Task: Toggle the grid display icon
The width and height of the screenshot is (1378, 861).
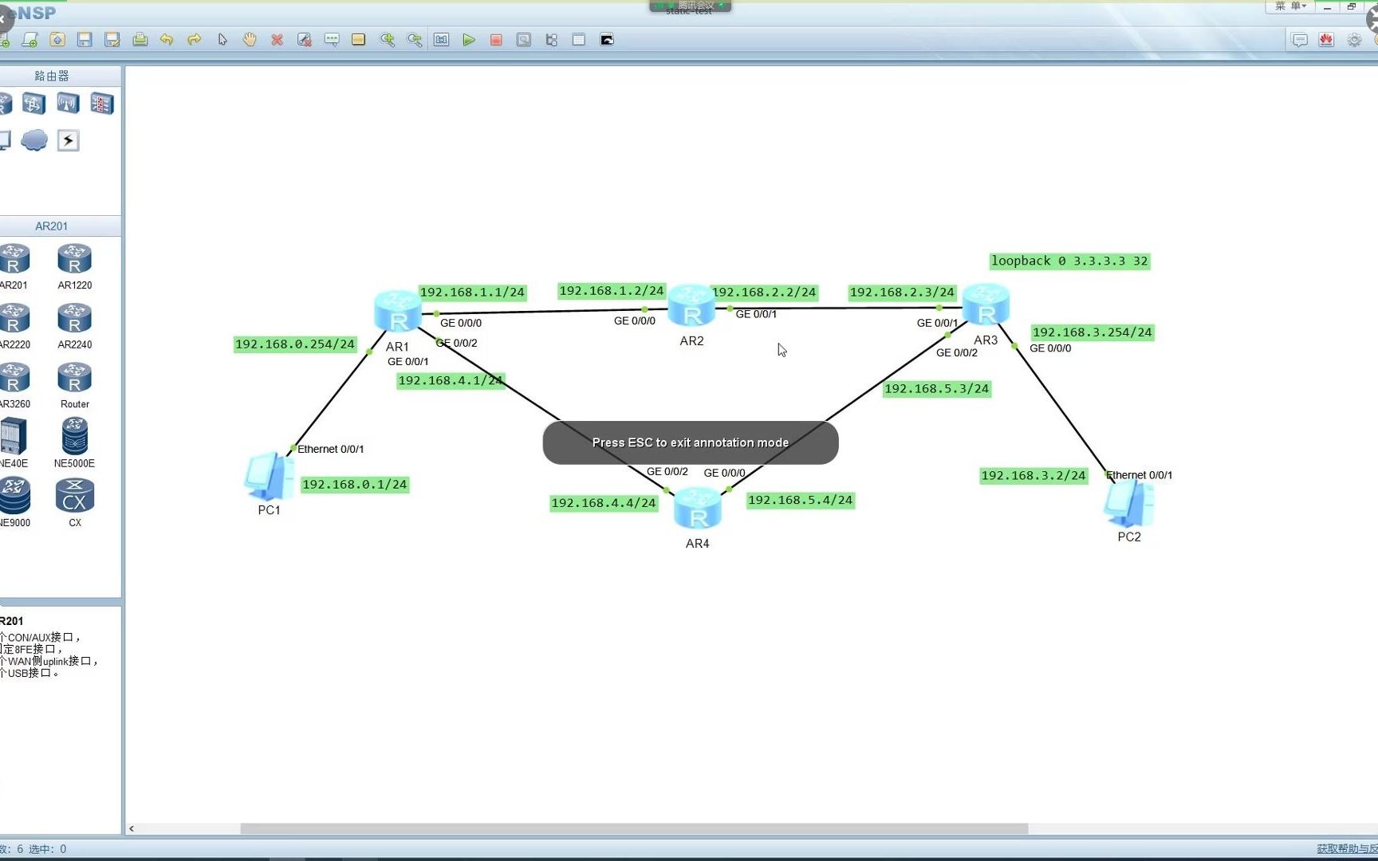Action: 578,39
